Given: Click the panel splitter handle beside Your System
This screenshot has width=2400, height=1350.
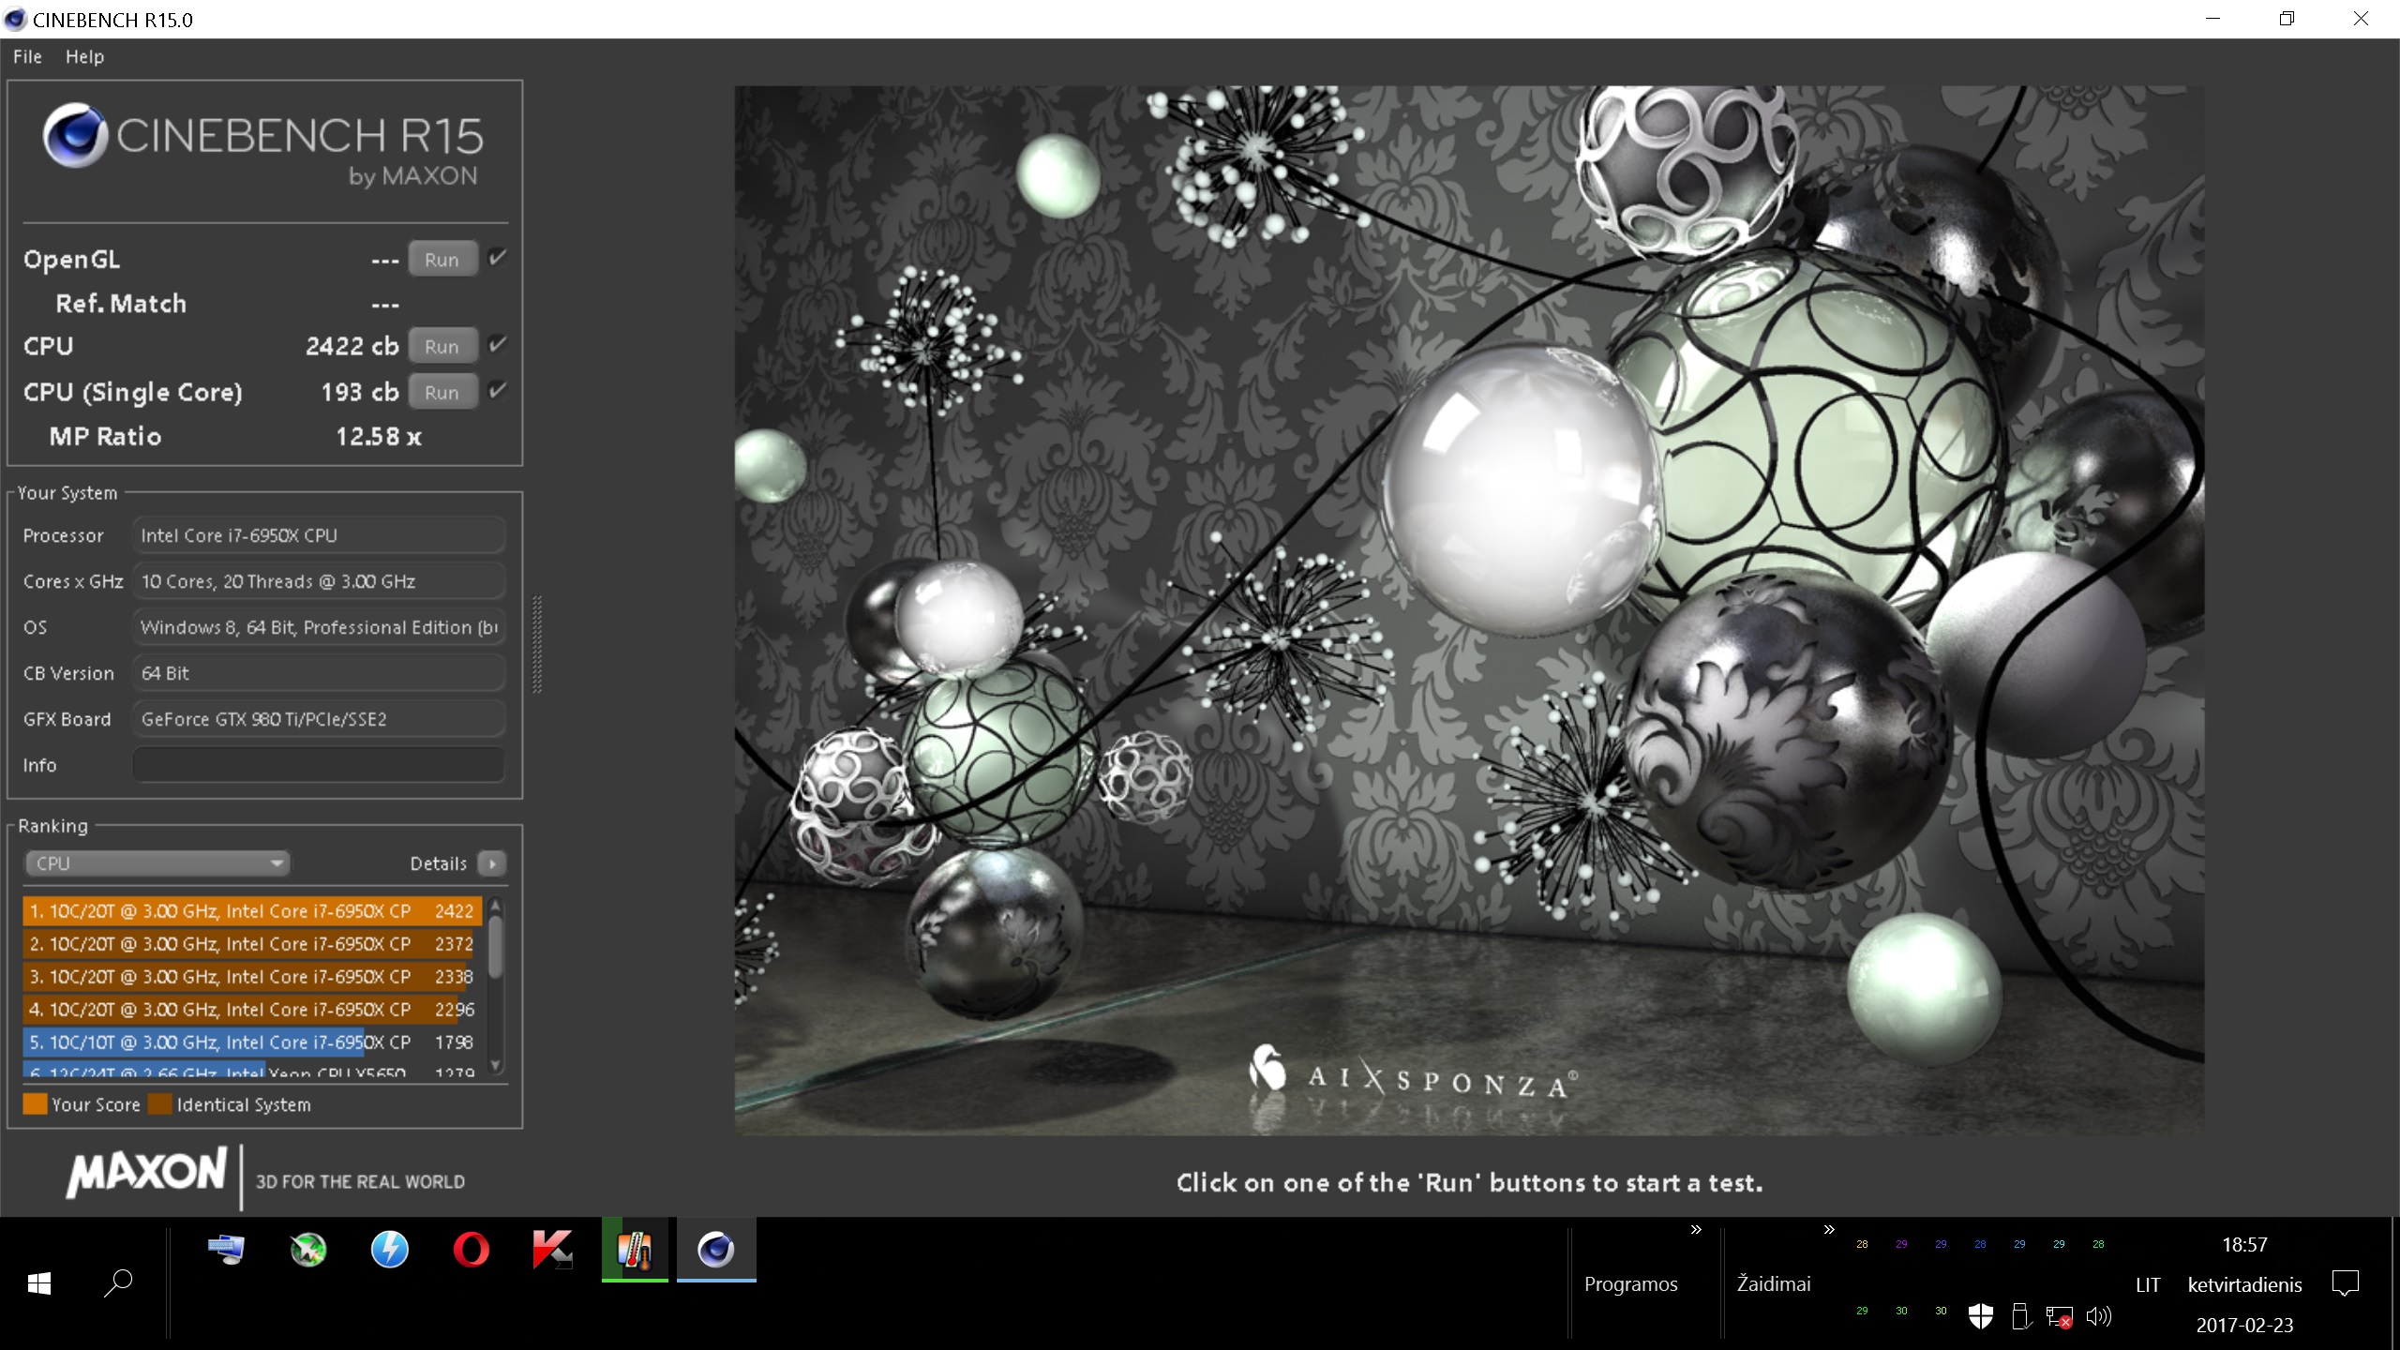Looking at the screenshot, I should point(537,644).
